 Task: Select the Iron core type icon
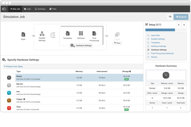click(x=9, y=93)
